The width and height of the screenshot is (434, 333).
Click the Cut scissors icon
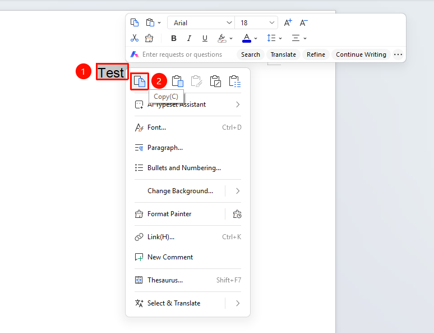coord(135,38)
